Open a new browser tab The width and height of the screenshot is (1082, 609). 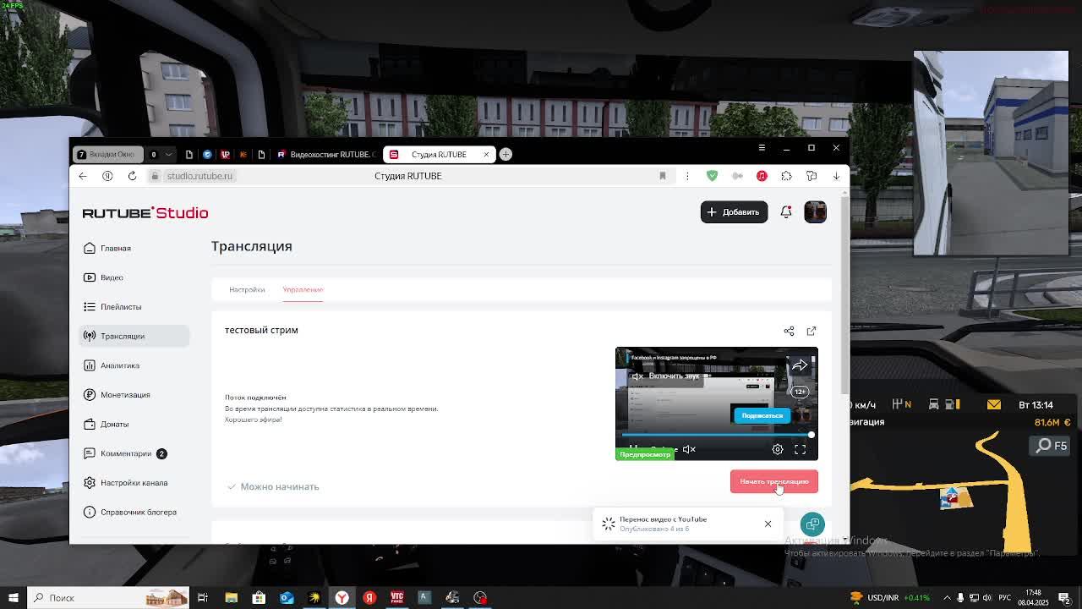coord(505,154)
